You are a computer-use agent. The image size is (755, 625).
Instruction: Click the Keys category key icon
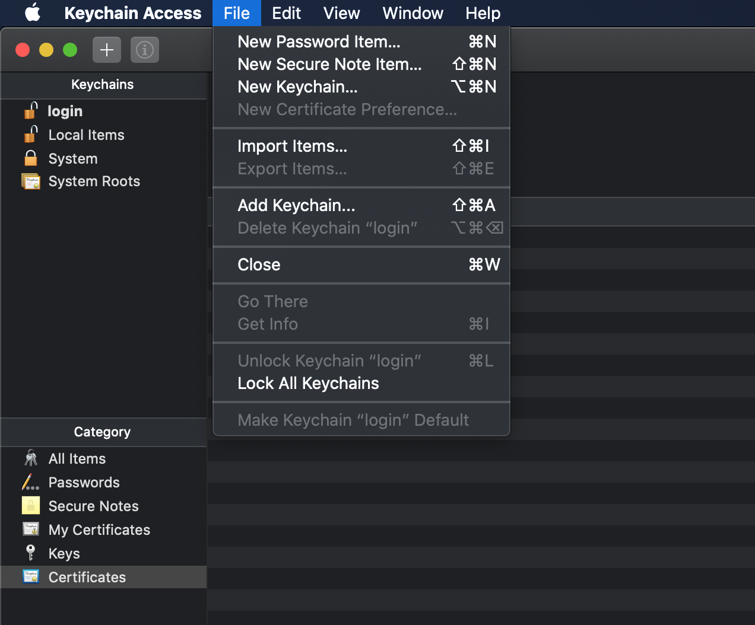coord(31,553)
